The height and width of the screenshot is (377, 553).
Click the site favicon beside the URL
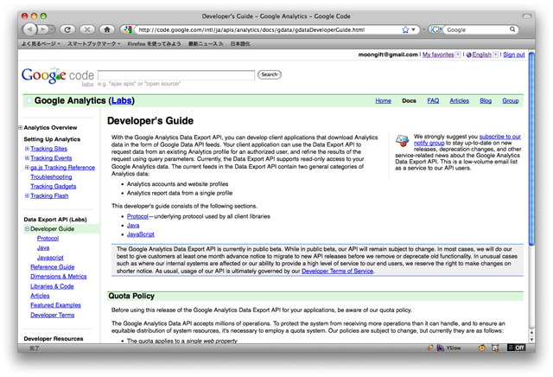tap(128, 29)
